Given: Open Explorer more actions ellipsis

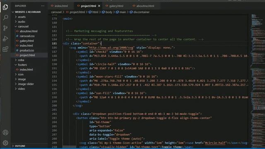Looking at the screenshot, I should tap(43, 6).
